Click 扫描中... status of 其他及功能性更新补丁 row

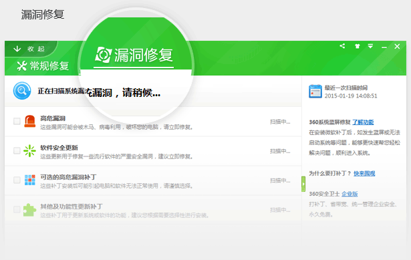280,210
